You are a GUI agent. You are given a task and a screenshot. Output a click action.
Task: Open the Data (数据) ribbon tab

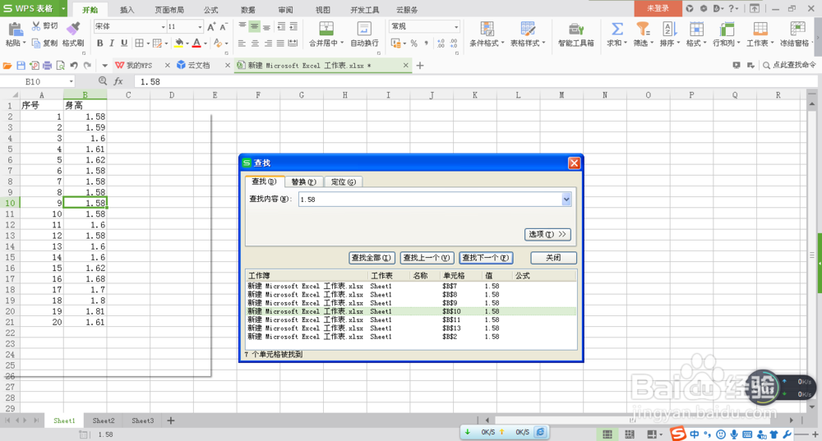point(248,9)
